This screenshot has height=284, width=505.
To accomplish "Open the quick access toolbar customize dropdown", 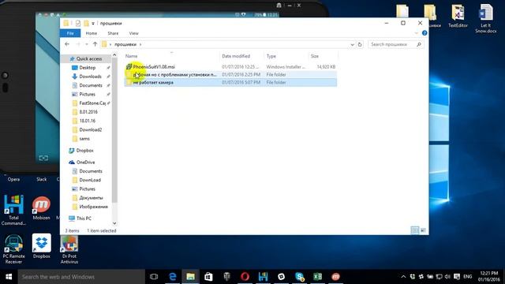I will [x=93, y=24].
